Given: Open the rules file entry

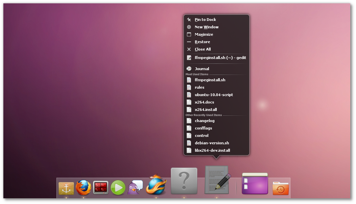Looking at the screenshot, I should click(x=199, y=87).
